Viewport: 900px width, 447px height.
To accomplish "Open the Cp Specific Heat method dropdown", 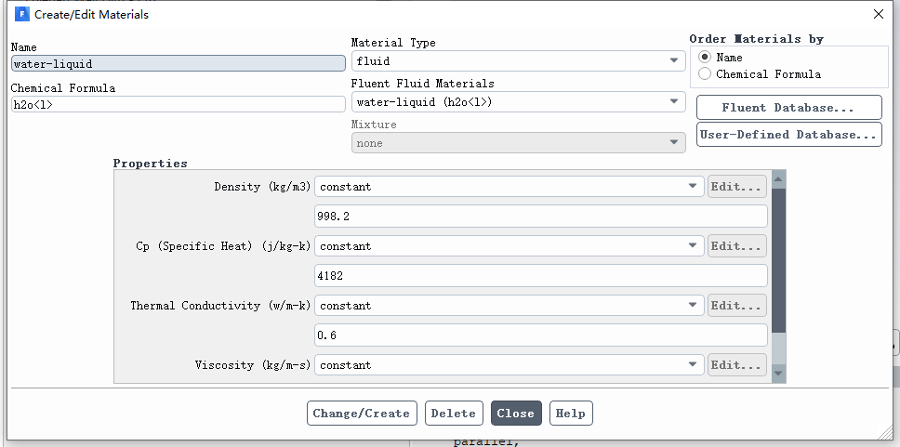I will pos(510,246).
